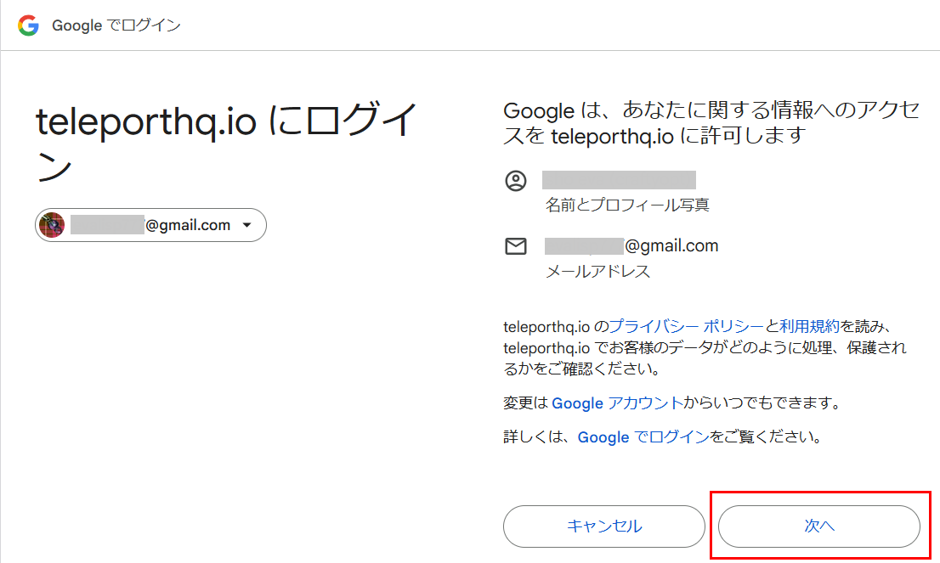
Task: Click the envelope icon next to the email address
Action: [x=516, y=245]
